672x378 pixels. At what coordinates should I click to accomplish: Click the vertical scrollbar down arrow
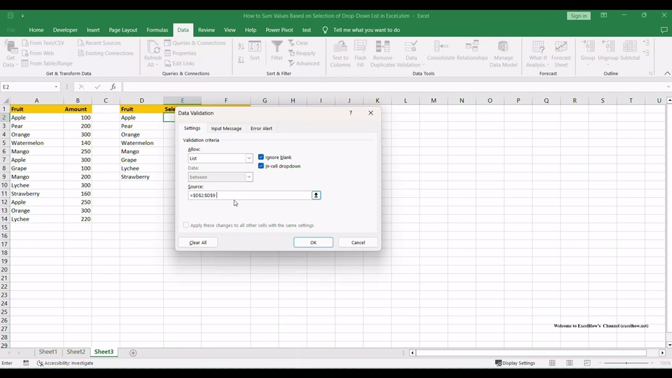pos(669,344)
